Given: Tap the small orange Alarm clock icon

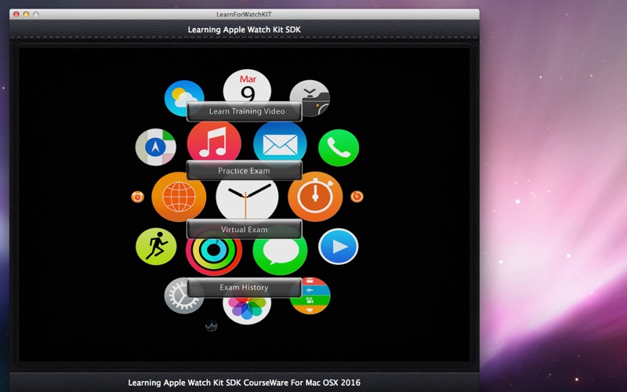Looking at the screenshot, I should pyautogui.click(x=137, y=197).
